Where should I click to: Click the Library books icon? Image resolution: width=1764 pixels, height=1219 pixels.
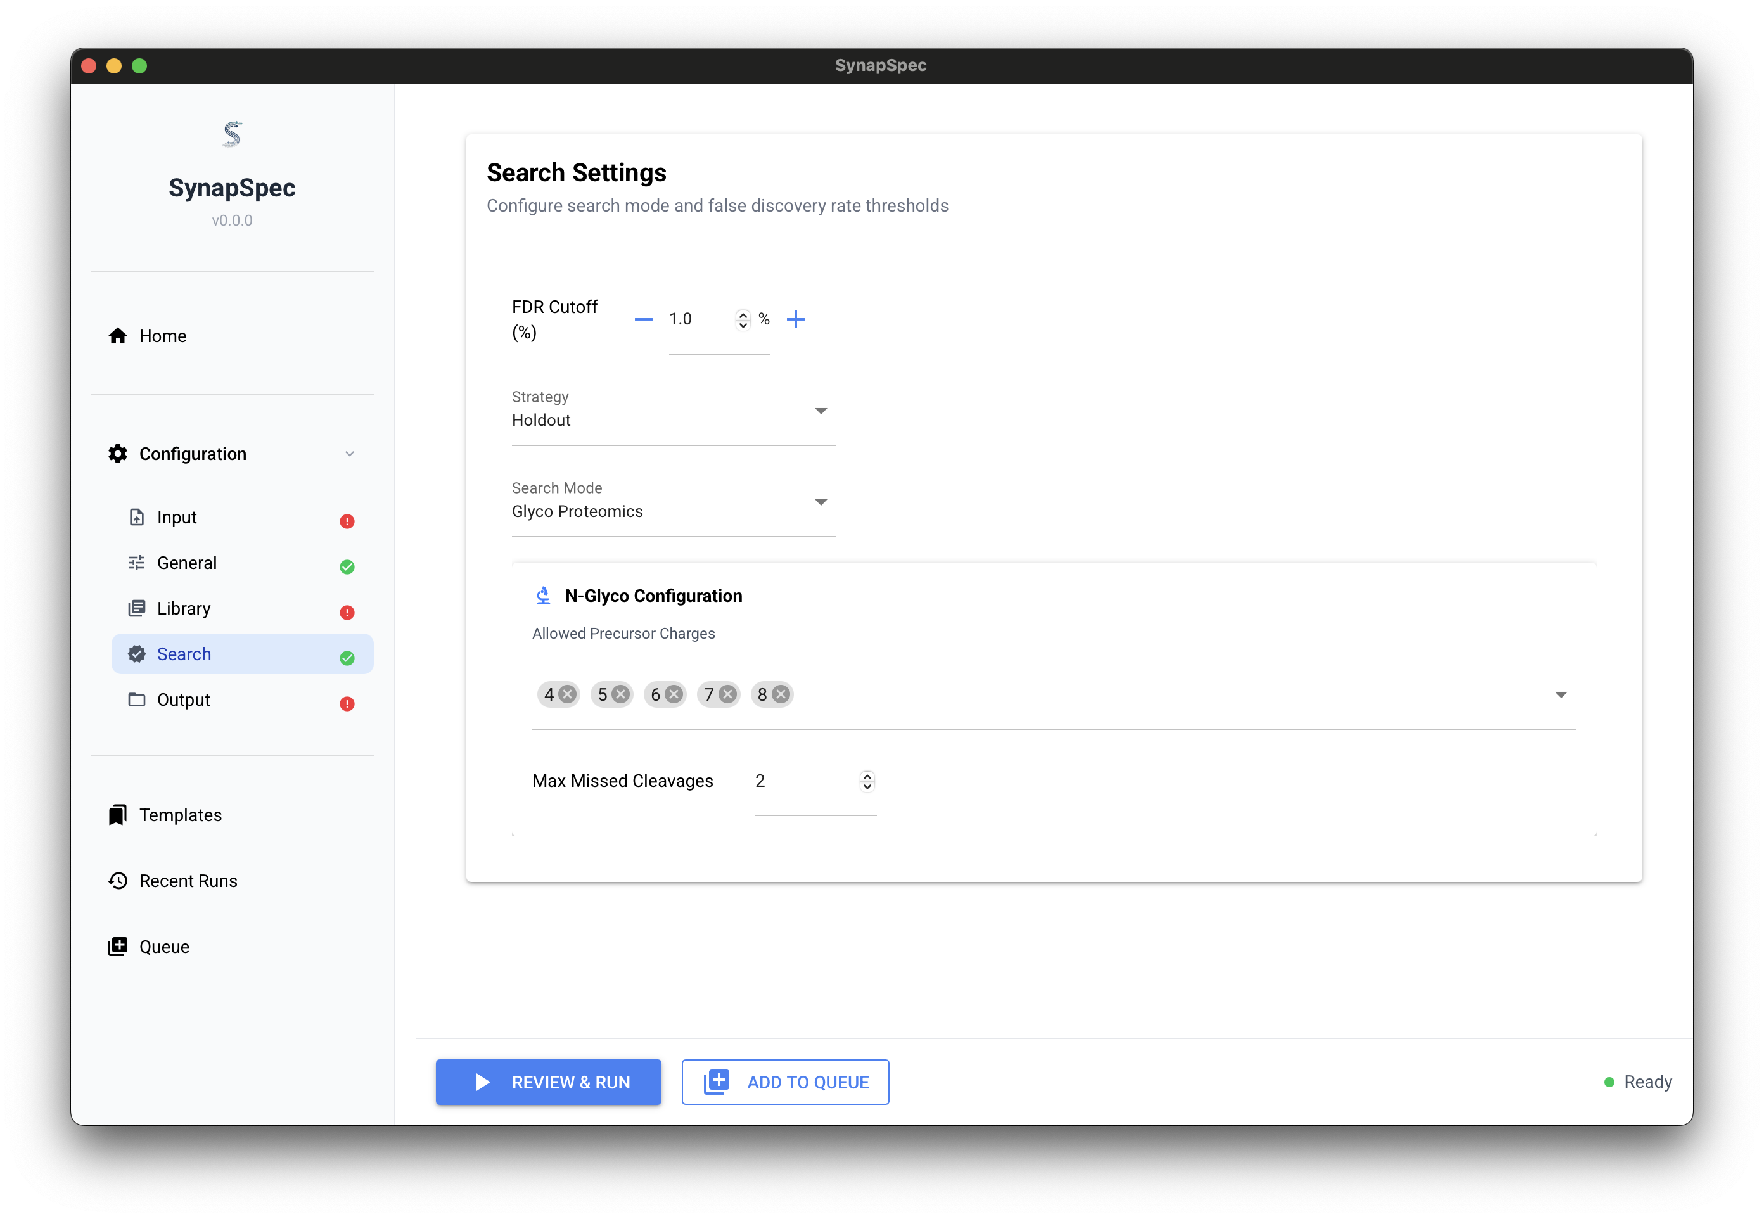137,609
